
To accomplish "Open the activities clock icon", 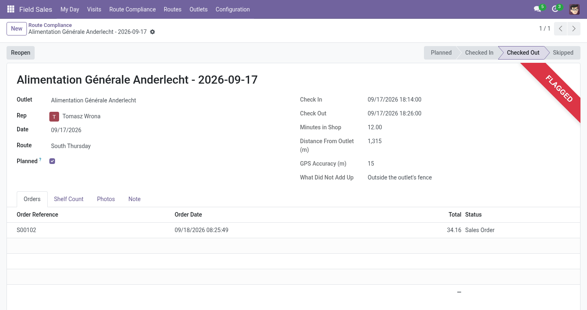I will (x=555, y=9).
